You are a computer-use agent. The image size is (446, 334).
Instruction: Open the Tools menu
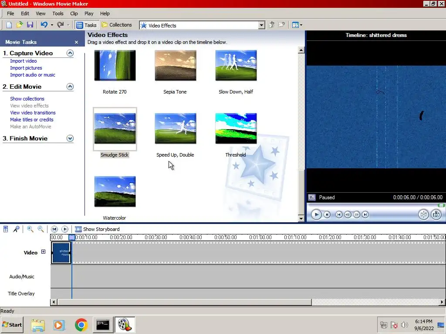tap(58, 13)
